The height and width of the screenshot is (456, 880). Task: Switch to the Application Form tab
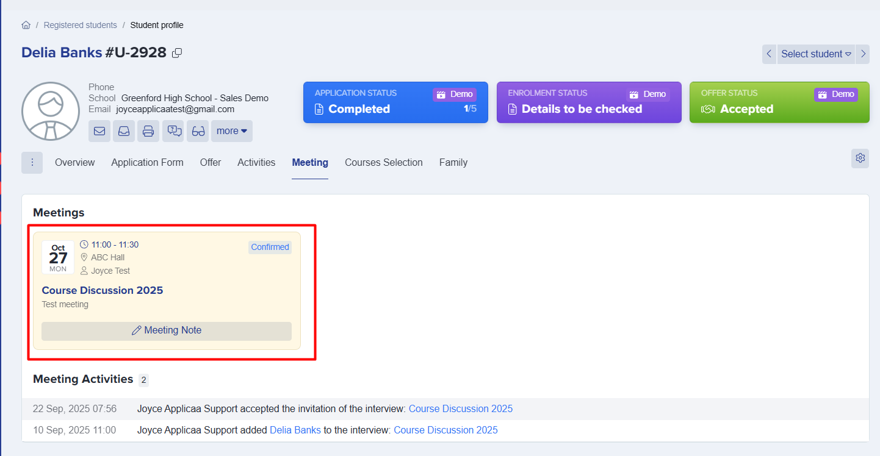tap(147, 163)
